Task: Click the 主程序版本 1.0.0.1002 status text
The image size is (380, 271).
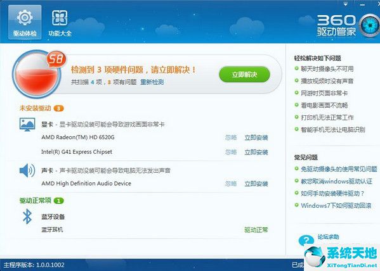Action: click(34, 265)
